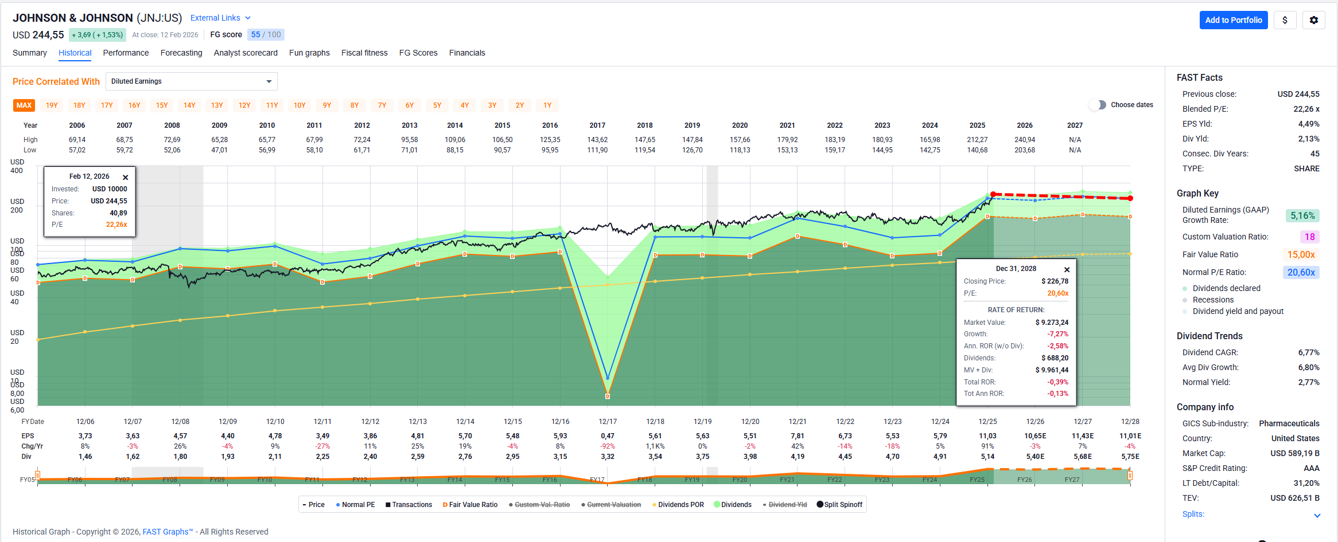Open the Diluted Earnings dropdown
This screenshot has height=542, width=1338.
tap(191, 81)
